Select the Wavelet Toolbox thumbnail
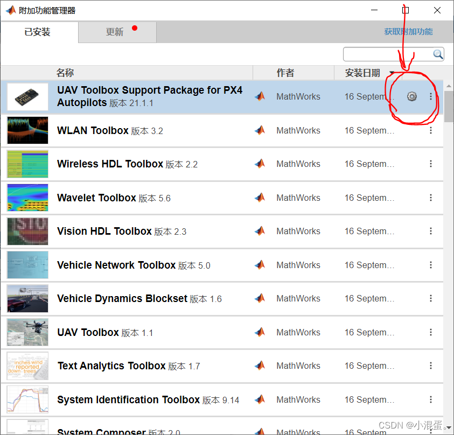Screen dimensions: 454x435 pyautogui.click(x=27, y=198)
